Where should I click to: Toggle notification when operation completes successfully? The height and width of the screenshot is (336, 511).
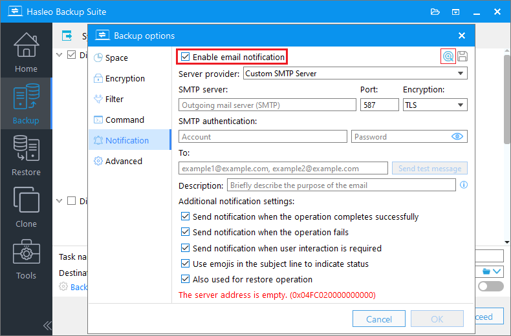[x=185, y=216]
